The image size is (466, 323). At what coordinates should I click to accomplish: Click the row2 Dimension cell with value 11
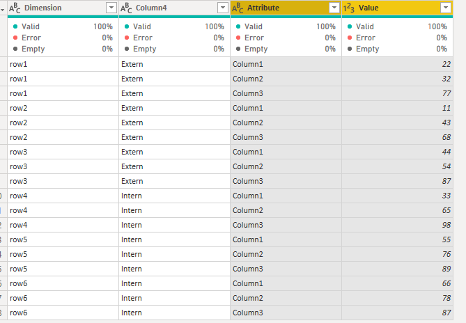(63, 108)
